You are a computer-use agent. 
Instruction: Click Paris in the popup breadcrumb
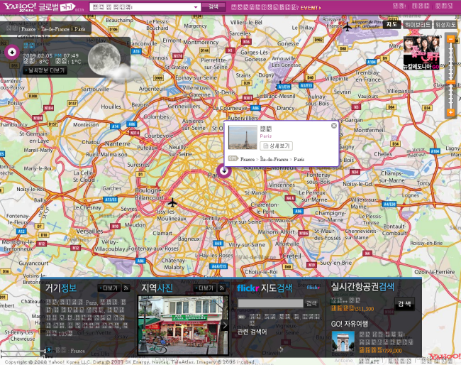[299, 159]
